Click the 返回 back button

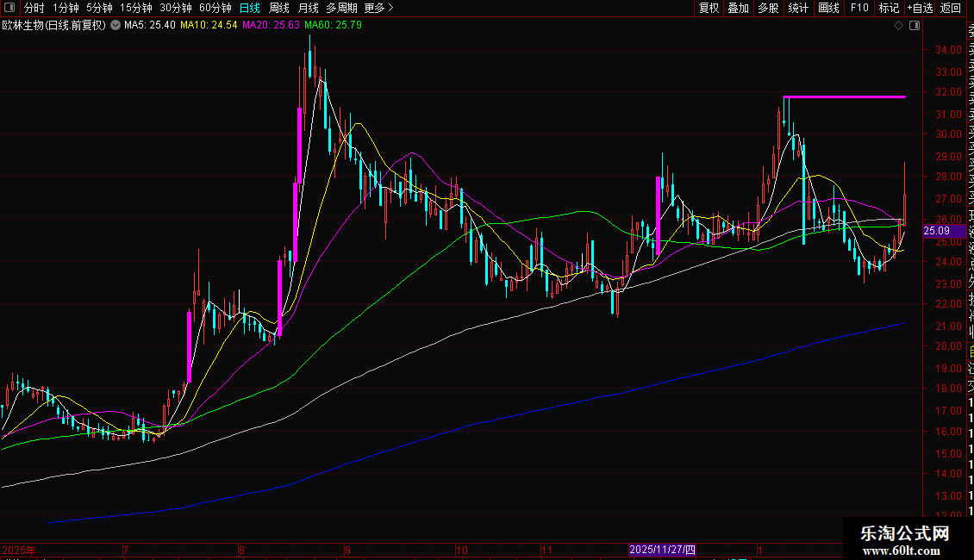[x=951, y=8]
